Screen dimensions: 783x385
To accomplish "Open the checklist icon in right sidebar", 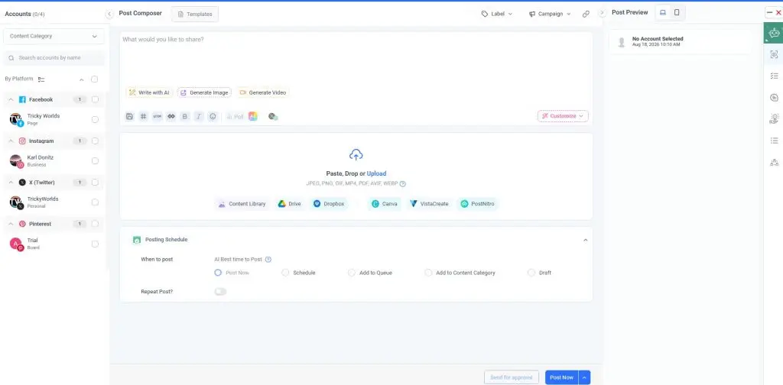I will pos(774,76).
